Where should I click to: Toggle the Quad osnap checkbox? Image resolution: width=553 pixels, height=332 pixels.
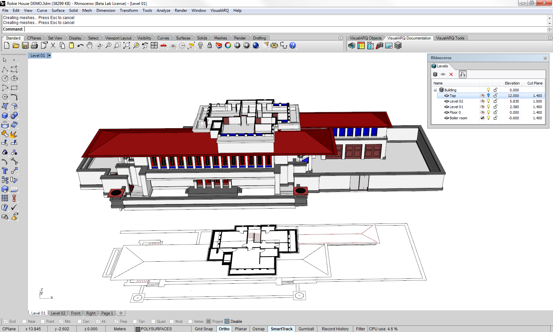point(153,321)
